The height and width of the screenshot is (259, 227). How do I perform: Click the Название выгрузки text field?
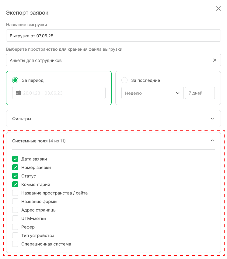pyautogui.click(x=113, y=36)
